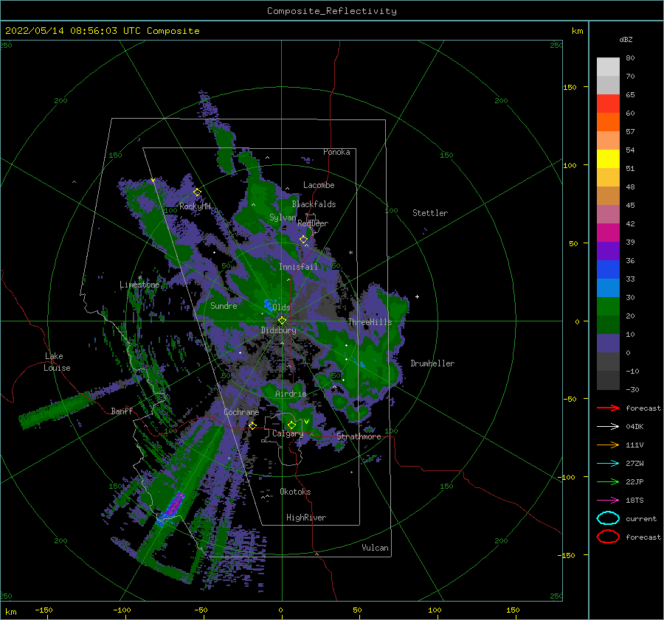
Task: Click the yellow diamond marker near Cochrane
Action: tap(252, 425)
